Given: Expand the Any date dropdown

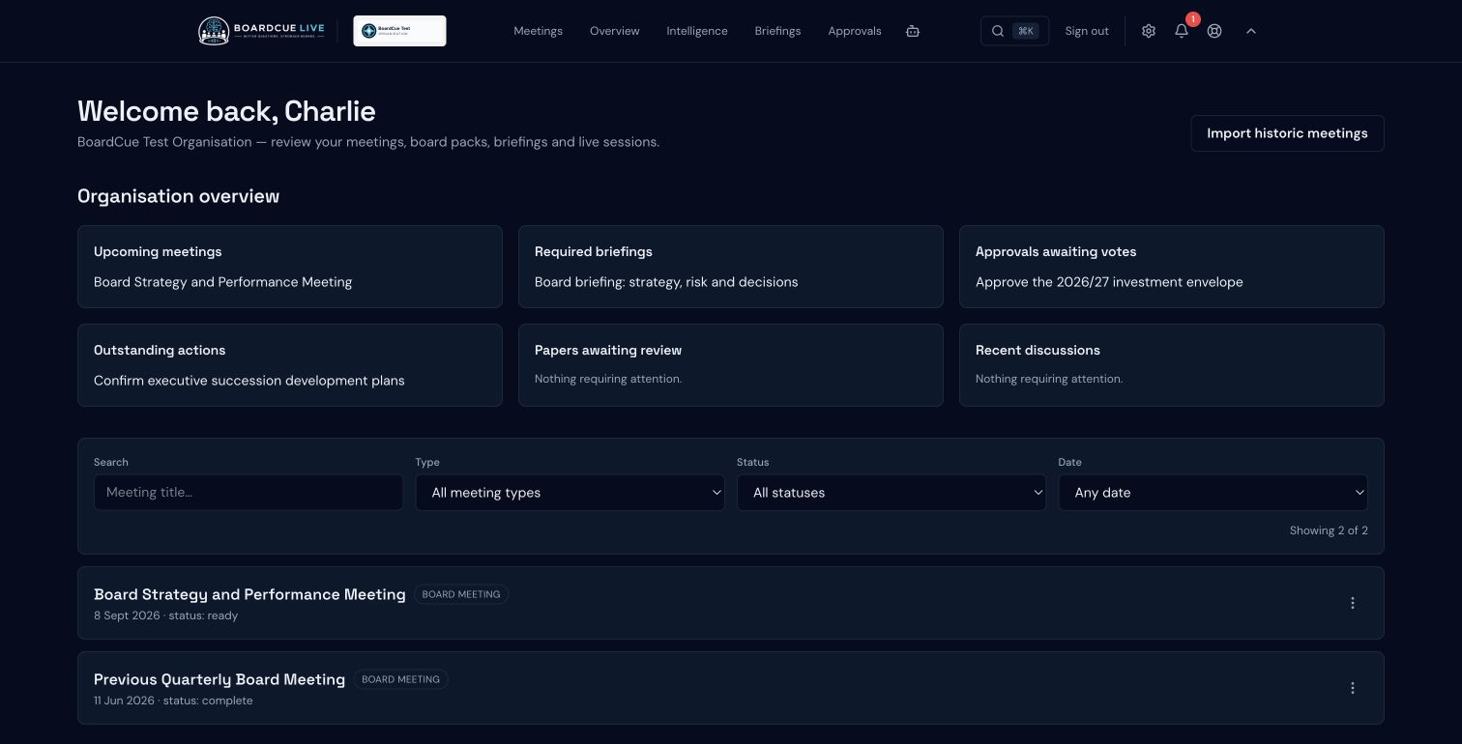Looking at the screenshot, I should tap(1213, 493).
